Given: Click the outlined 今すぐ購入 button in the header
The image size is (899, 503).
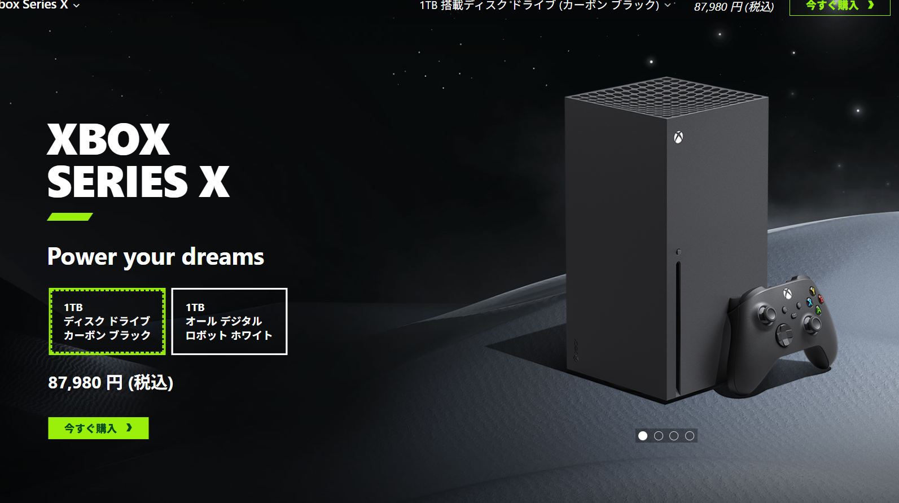Looking at the screenshot, I should (x=839, y=6).
